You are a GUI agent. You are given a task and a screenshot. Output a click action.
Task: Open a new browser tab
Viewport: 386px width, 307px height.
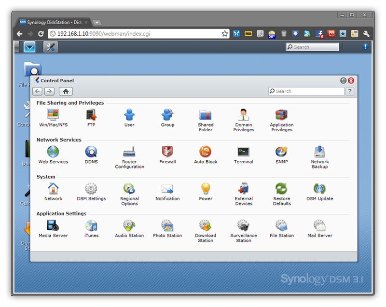[96, 22]
